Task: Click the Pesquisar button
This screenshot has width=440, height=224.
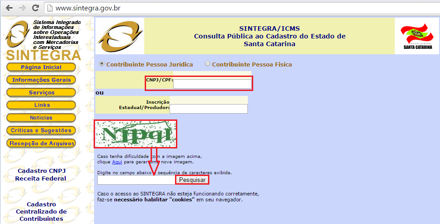Action: 192,180
